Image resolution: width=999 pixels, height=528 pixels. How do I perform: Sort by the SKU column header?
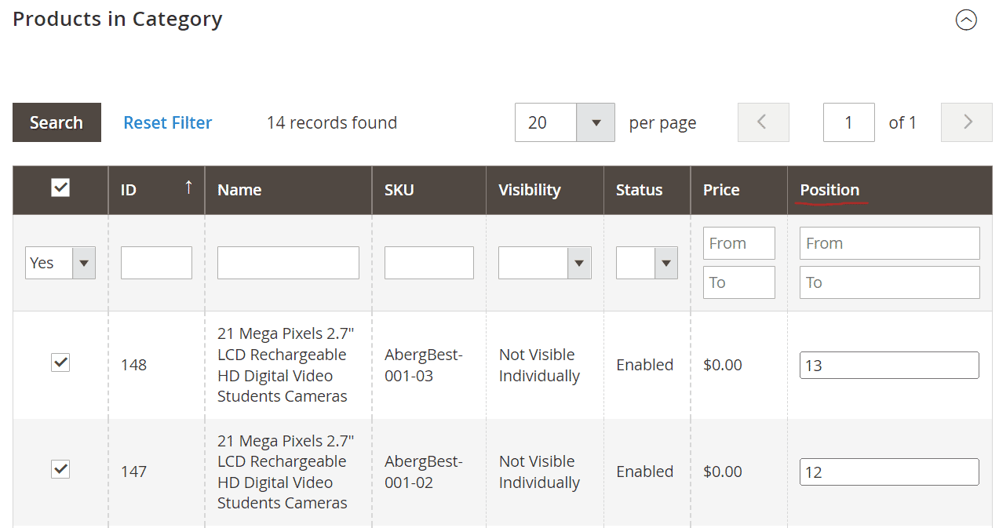coord(428,190)
